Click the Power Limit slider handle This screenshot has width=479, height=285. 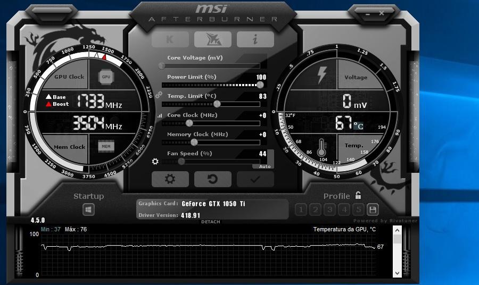(x=260, y=85)
